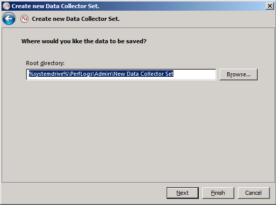This screenshot has width=276, height=205.
Task: Cancel the data collector set creation
Action: pyautogui.click(x=254, y=193)
